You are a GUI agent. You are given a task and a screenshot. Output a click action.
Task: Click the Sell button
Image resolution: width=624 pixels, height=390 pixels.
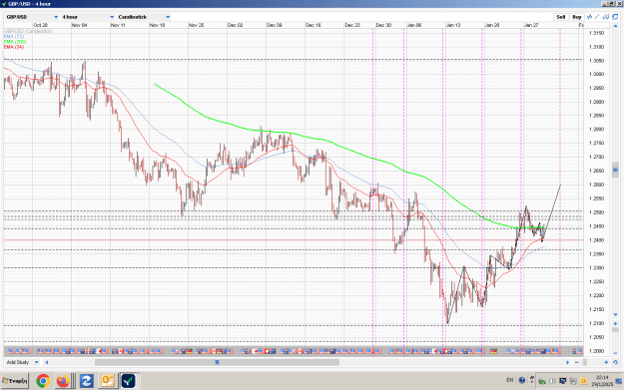point(561,17)
